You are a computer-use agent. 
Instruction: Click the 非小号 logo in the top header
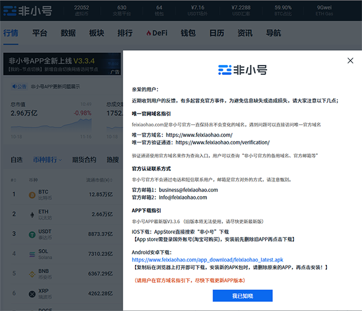click(28, 11)
